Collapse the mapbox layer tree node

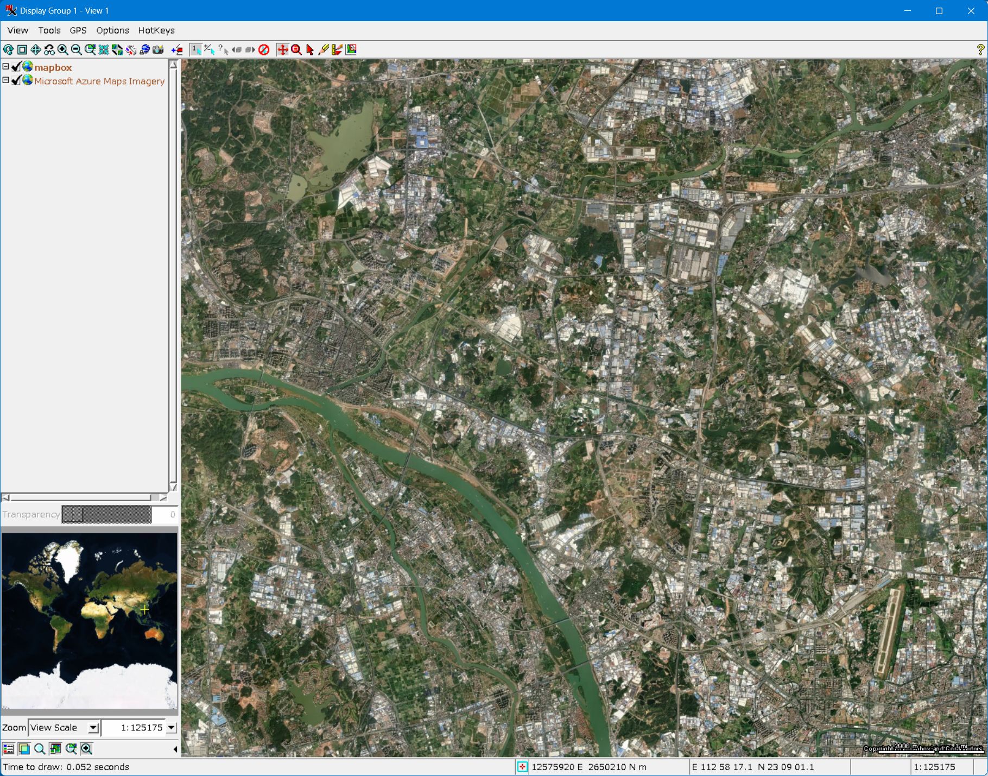pos(5,67)
